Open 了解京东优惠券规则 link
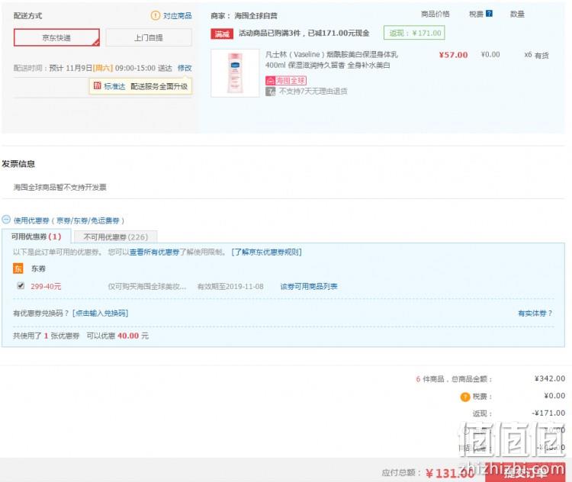The width and height of the screenshot is (572, 482). pyautogui.click(x=266, y=252)
